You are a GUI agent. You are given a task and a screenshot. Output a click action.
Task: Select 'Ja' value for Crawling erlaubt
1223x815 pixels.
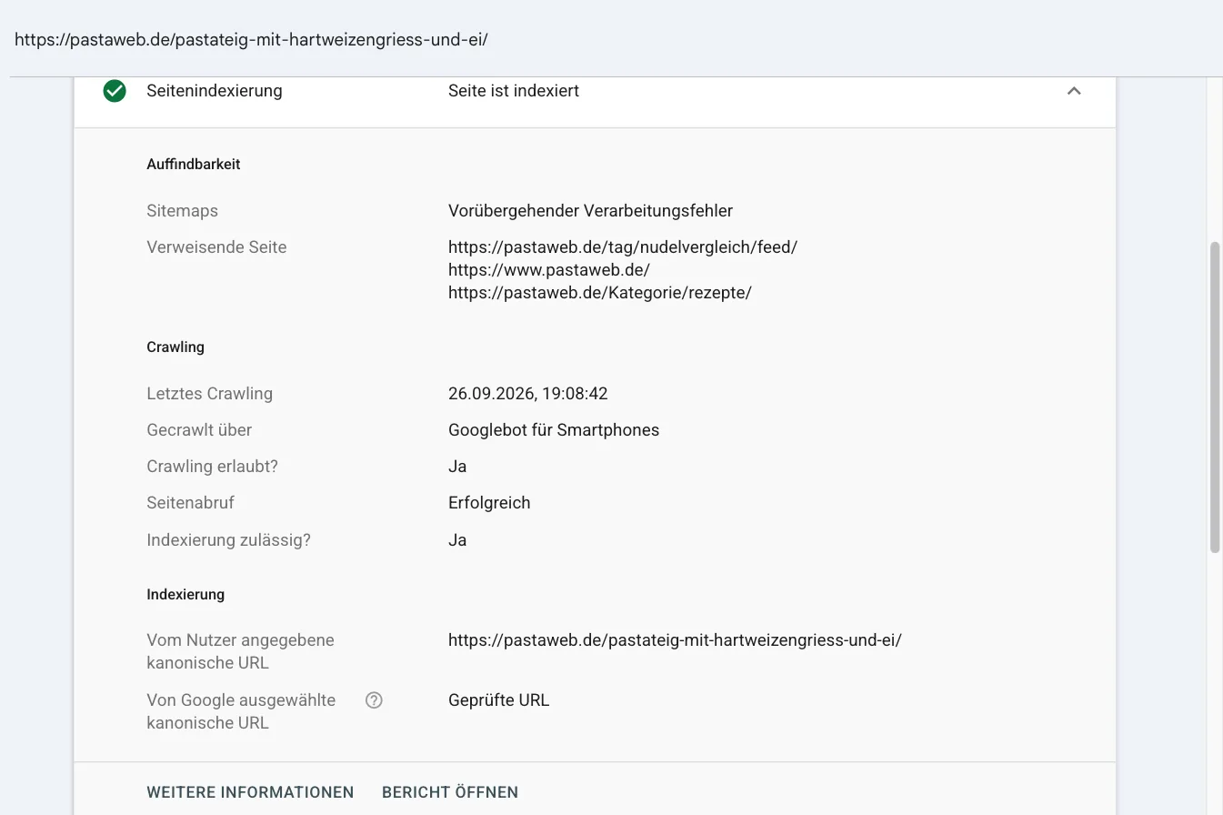click(457, 467)
